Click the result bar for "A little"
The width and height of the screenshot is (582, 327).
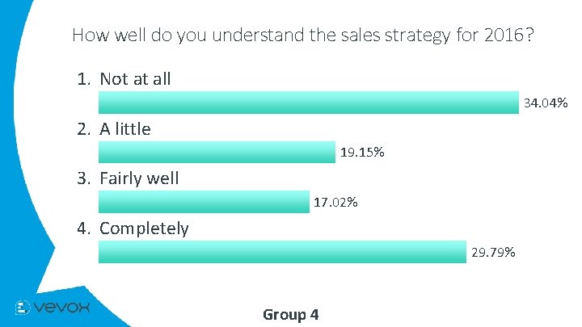(217, 152)
